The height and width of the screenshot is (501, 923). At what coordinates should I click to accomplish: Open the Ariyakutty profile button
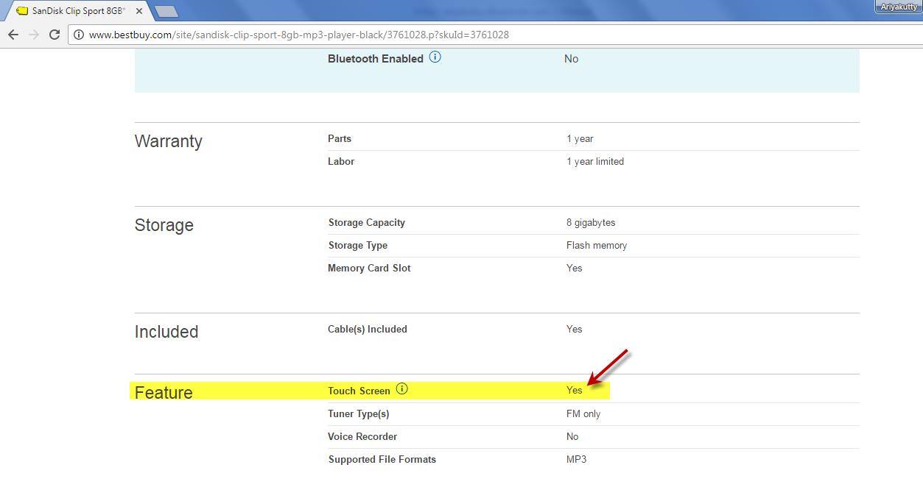(898, 7)
